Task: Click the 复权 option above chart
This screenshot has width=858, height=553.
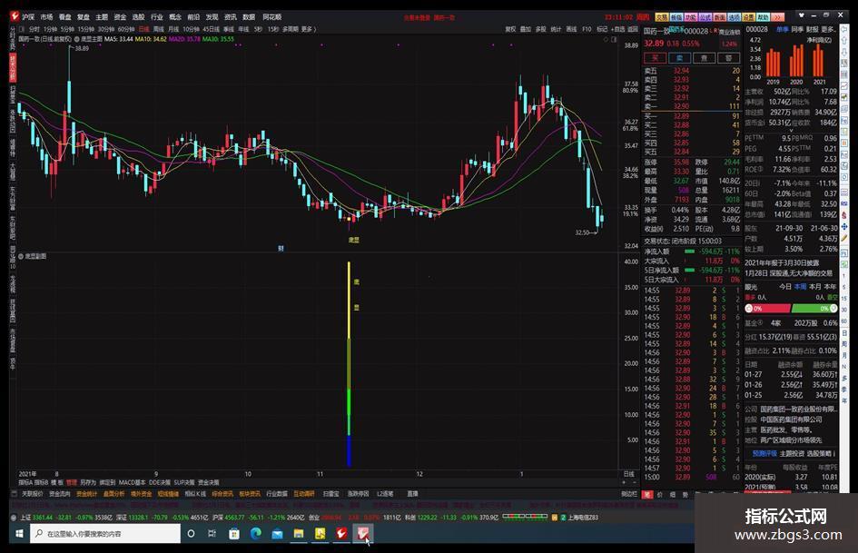Action: tap(510, 29)
